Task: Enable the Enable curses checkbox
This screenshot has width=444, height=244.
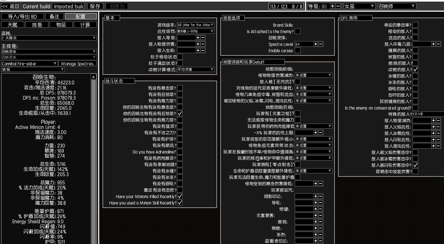Action: coord(298,51)
